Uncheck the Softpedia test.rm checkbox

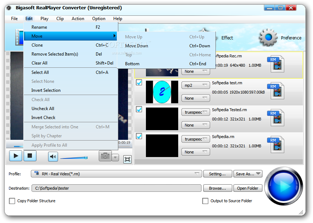[x=139, y=82]
